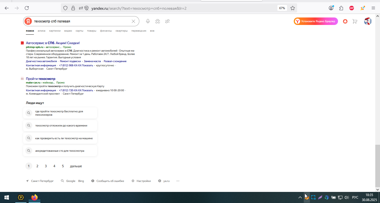The image size is (380, 203).
Task: Search same query on Bing
Action: tap(81, 181)
